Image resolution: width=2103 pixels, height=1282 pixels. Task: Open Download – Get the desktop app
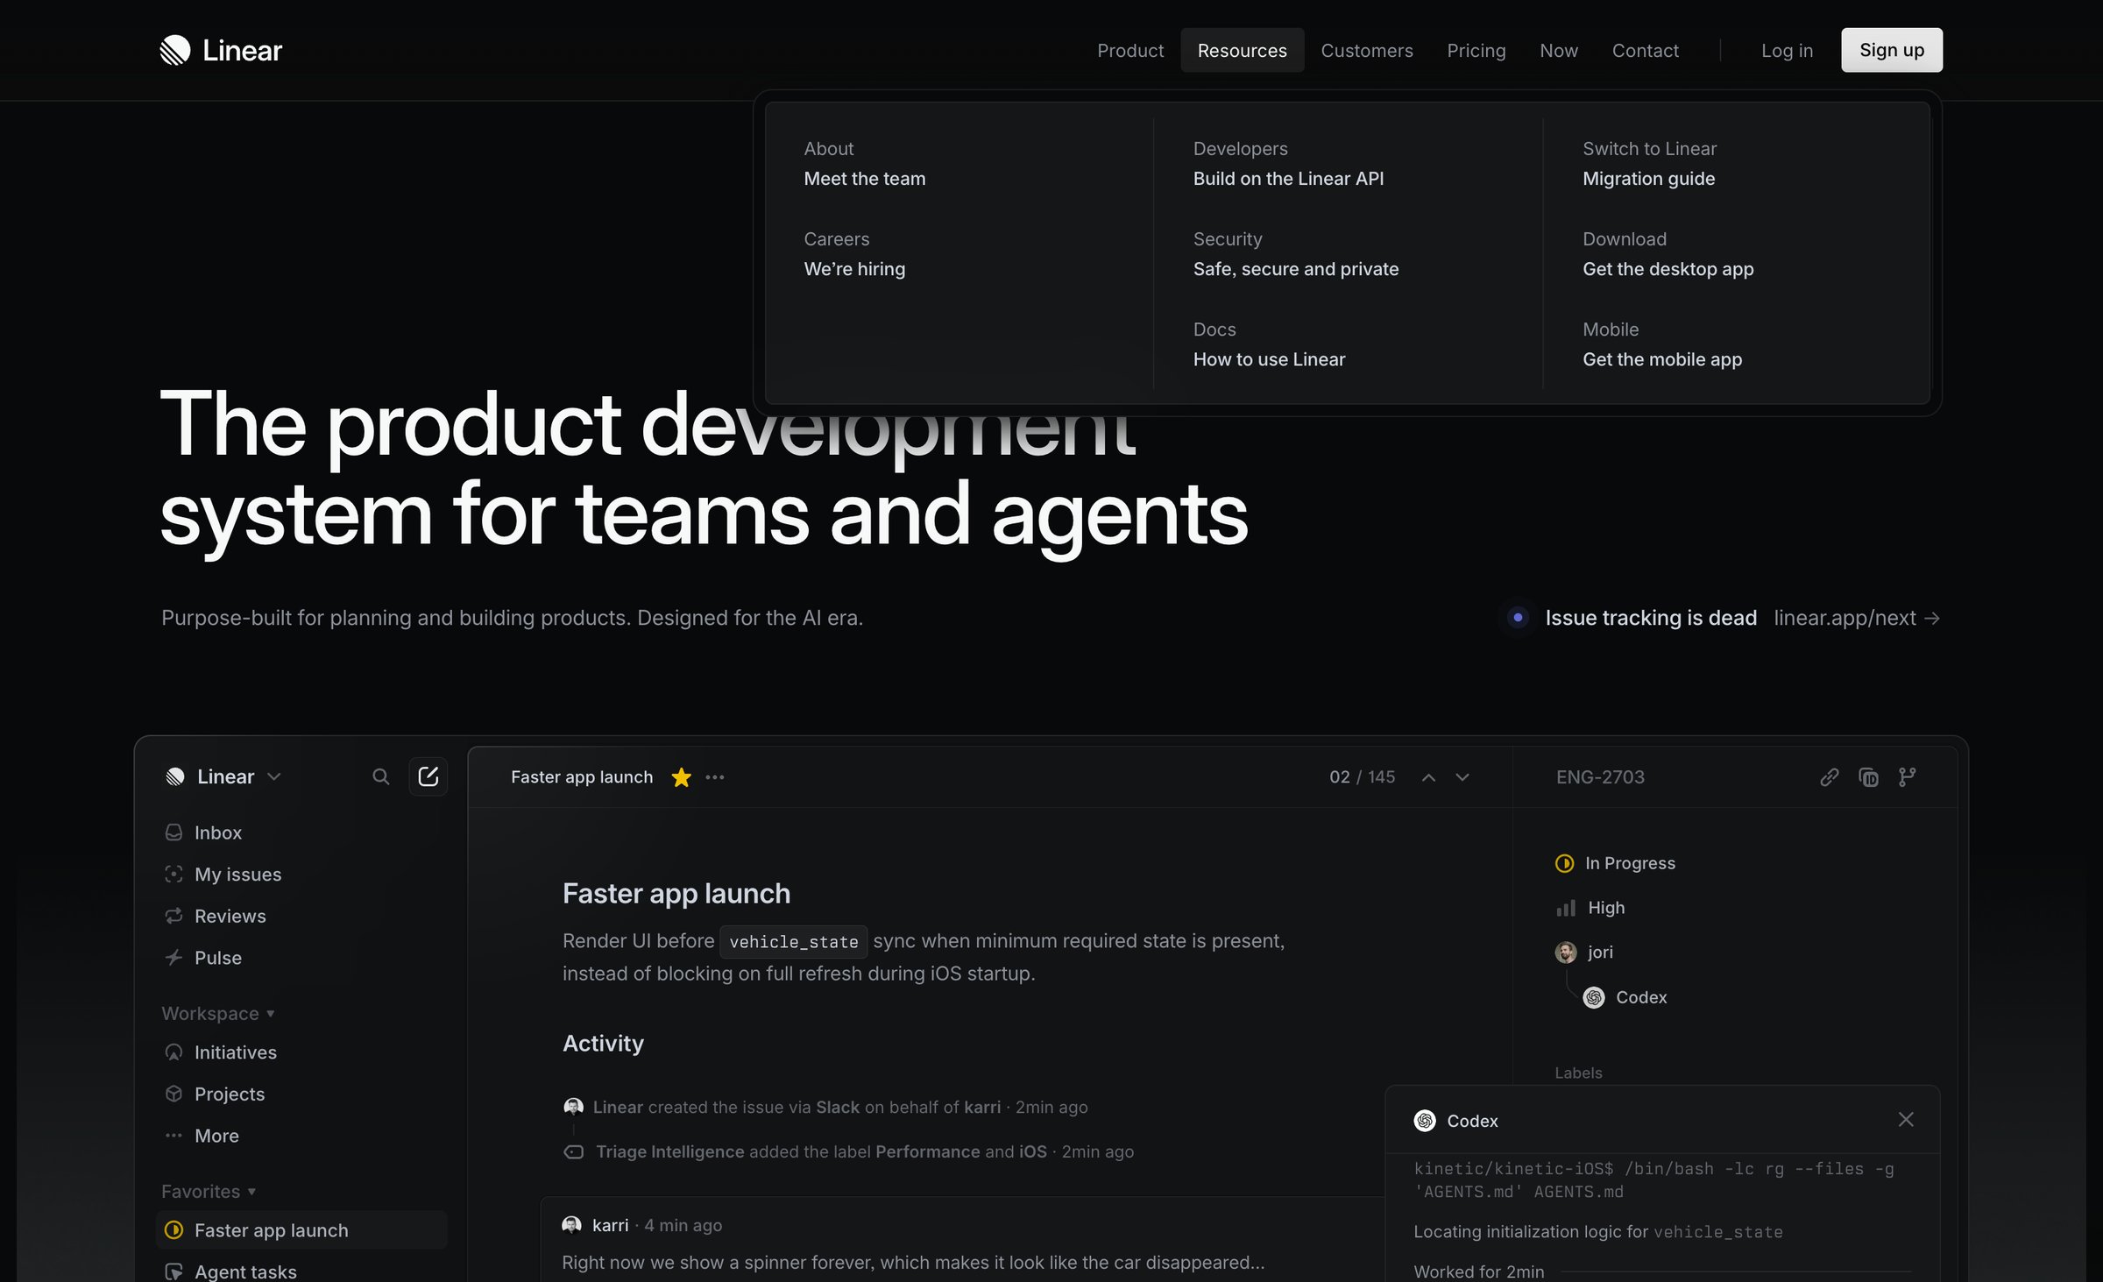(x=1668, y=254)
